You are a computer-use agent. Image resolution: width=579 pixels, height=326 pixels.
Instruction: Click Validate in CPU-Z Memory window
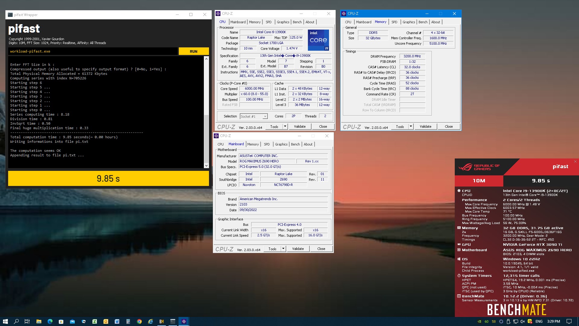tap(426, 126)
